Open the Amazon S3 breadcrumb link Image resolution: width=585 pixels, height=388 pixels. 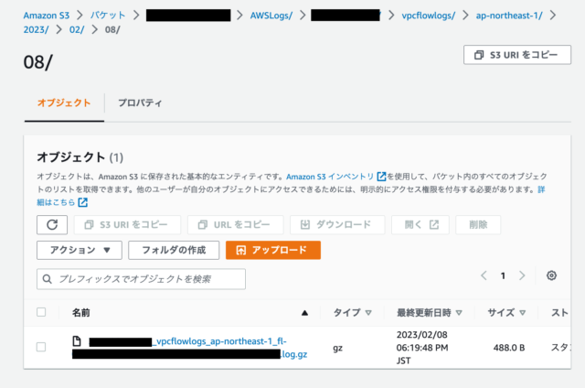click(x=47, y=16)
